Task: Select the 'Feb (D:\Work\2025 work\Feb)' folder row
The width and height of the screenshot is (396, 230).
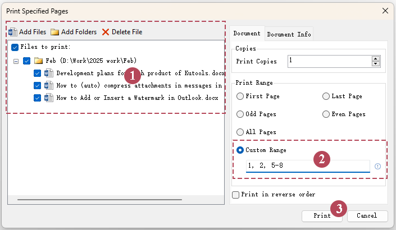Action: click(91, 61)
